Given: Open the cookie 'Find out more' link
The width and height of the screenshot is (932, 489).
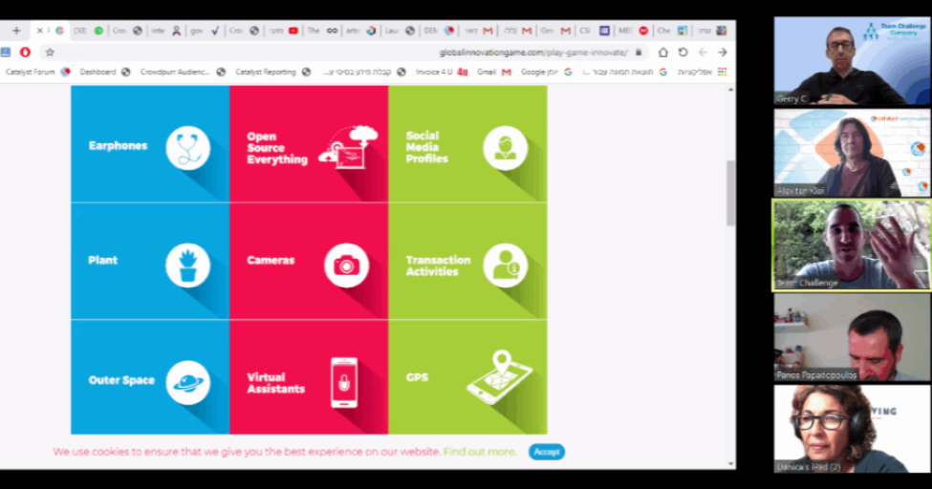Looking at the screenshot, I should pos(480,452).
